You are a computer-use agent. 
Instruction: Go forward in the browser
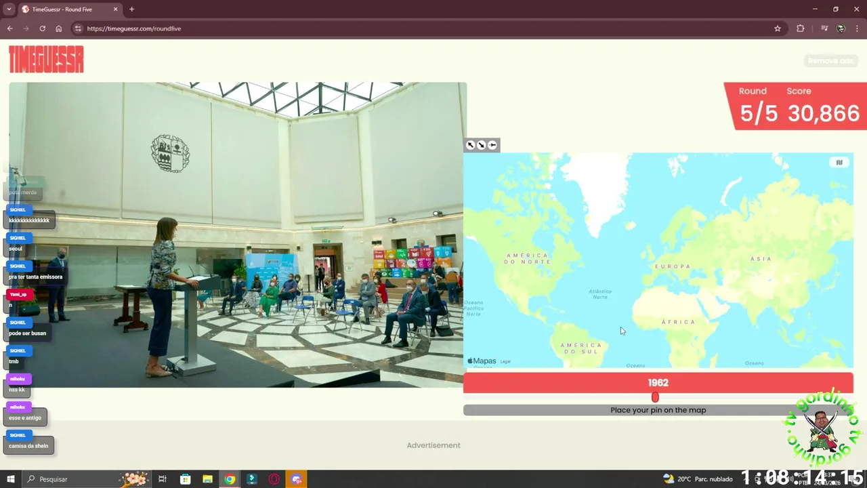click(26, 28)
